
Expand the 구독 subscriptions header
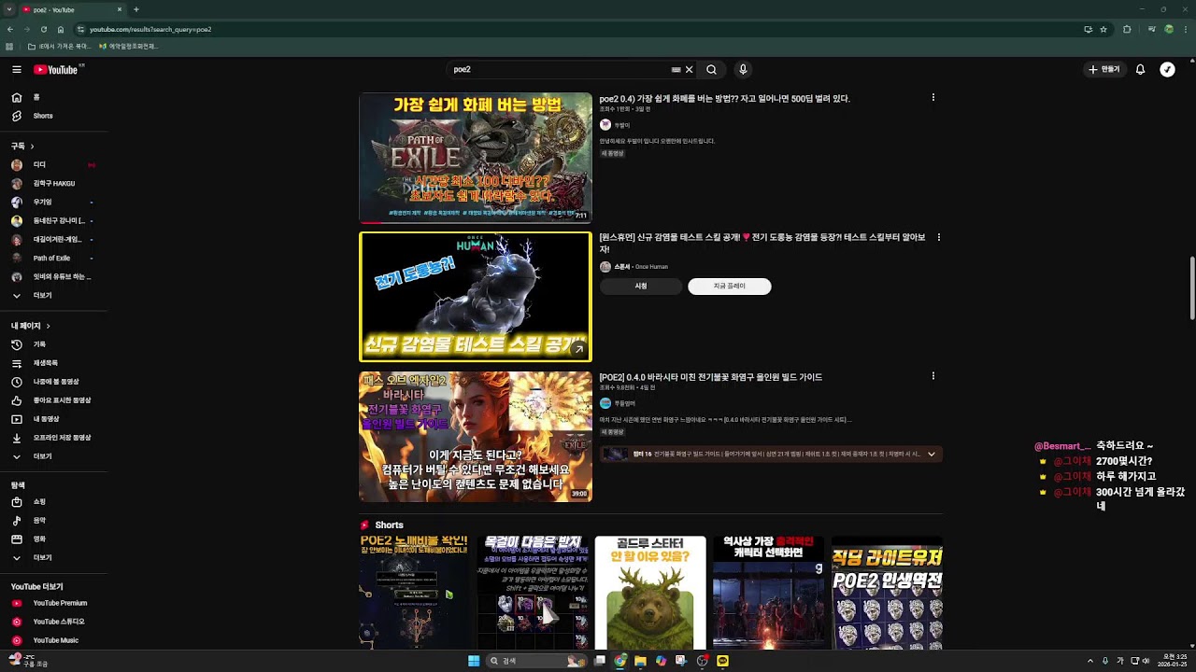[x=22, y=147]
